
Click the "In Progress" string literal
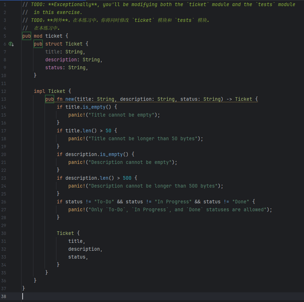173,202
